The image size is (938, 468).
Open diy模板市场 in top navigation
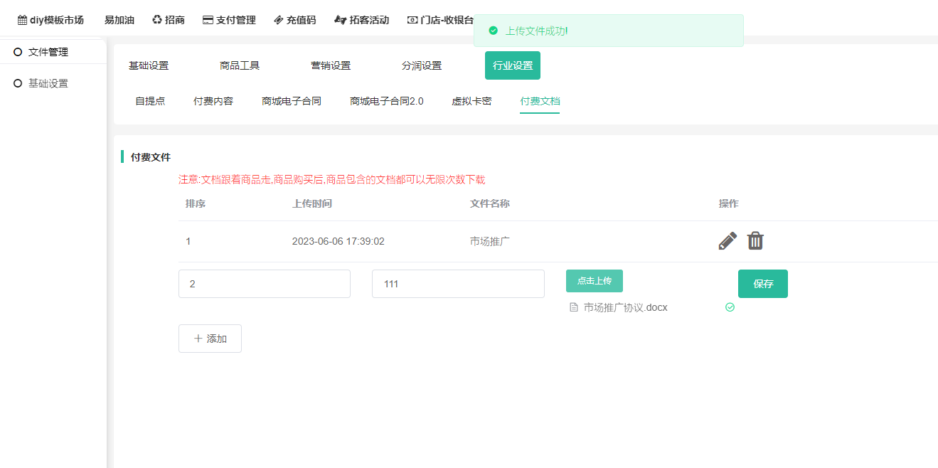coord(50,20)
